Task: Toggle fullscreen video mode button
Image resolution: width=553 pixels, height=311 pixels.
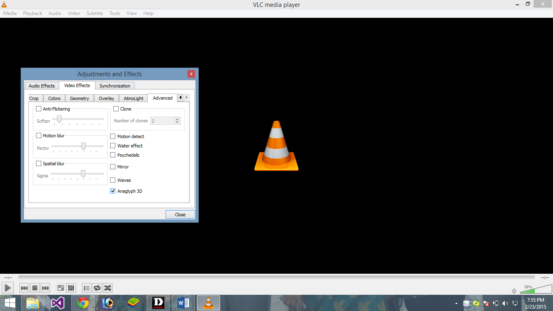Action: pyautogui.click(x=61, y=288)
